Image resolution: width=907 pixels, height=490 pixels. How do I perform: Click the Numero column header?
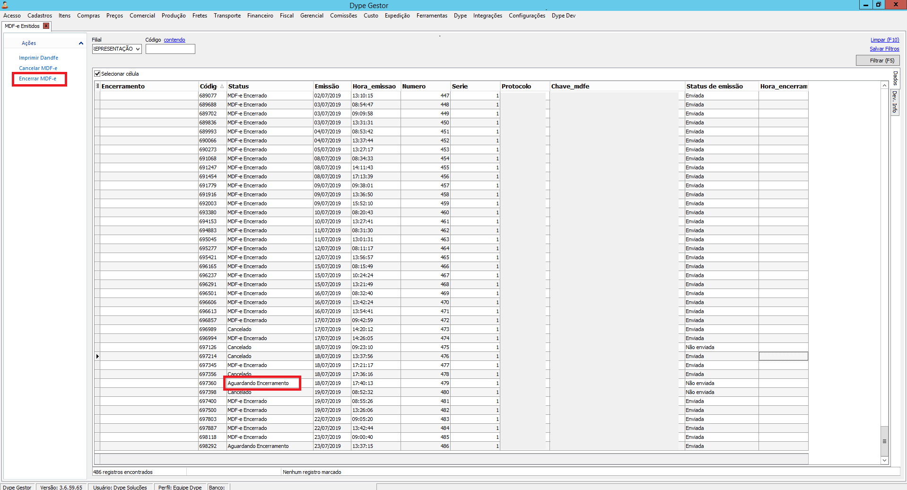coord(426,86)
